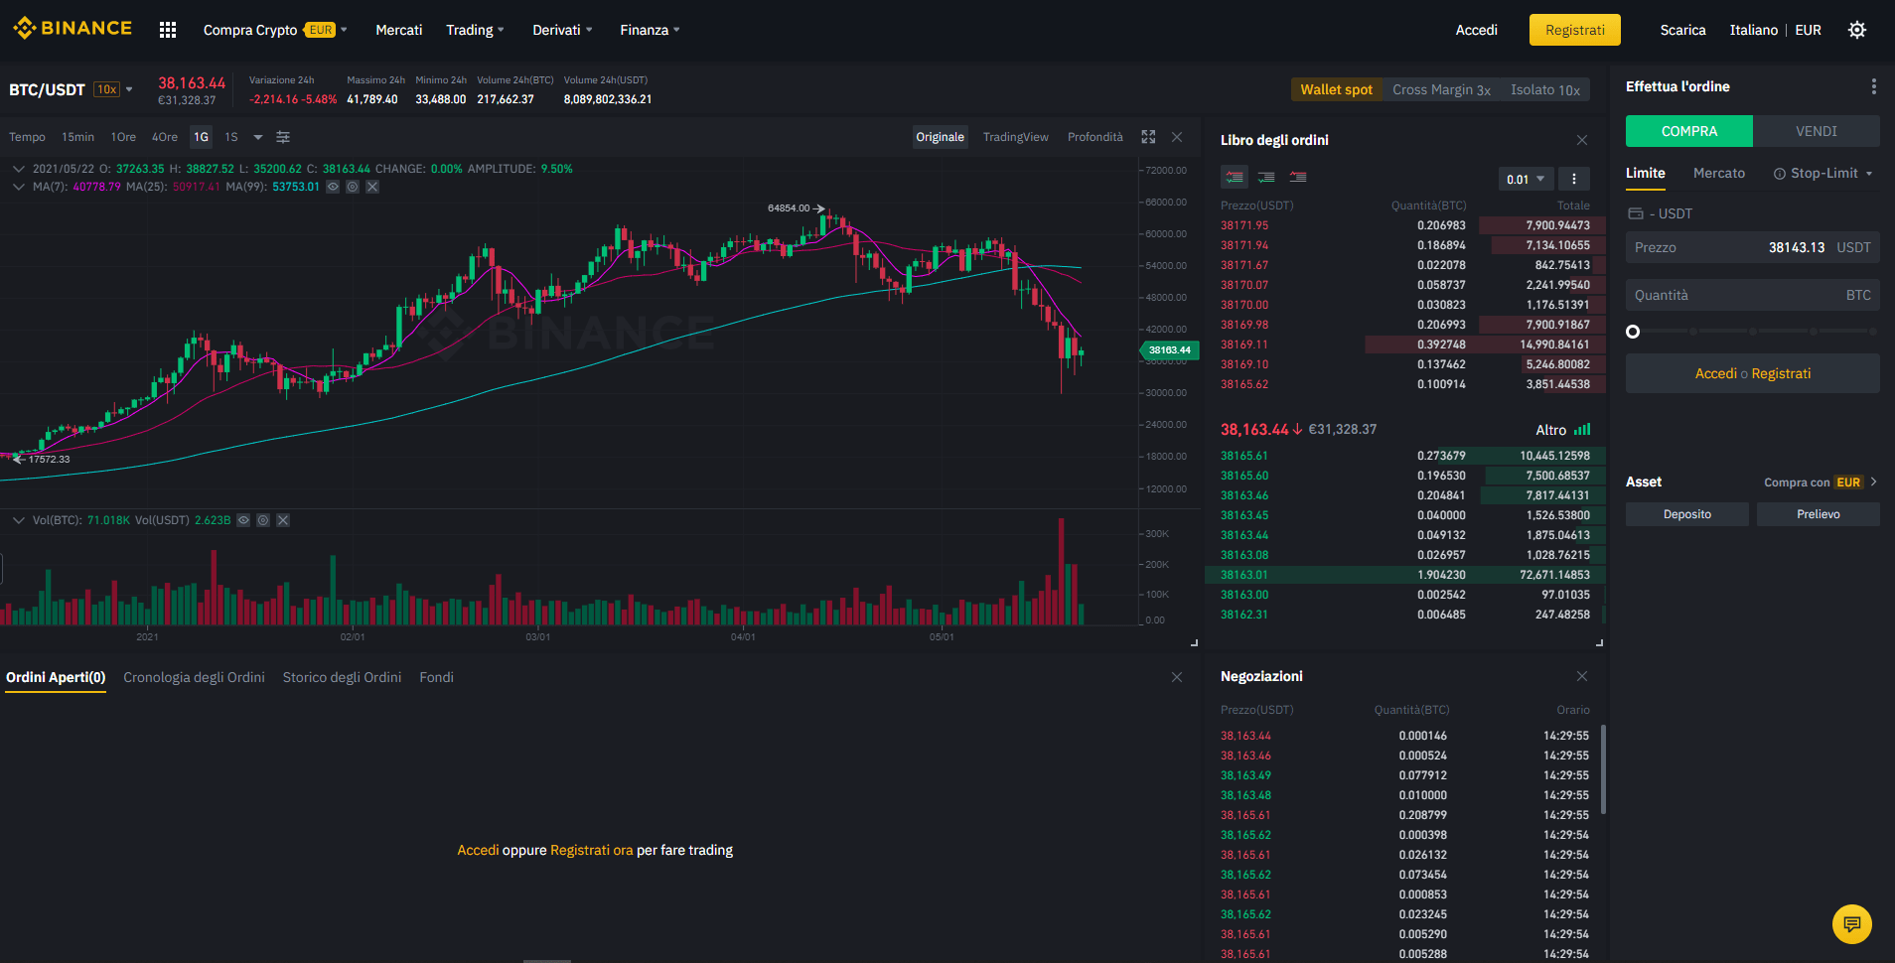Show only sell orders in order book
This screenshot has height=963, width=1895.
[x=1298, y=178]
